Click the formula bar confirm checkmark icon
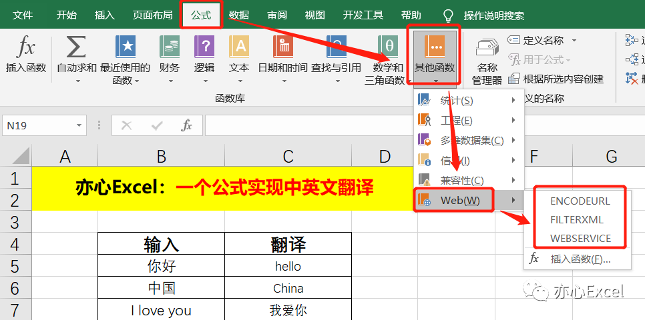Screen dimensions: 645x320 157,125
